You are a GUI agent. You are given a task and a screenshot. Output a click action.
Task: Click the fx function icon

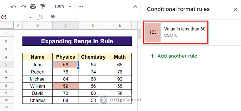click(40, 17)
